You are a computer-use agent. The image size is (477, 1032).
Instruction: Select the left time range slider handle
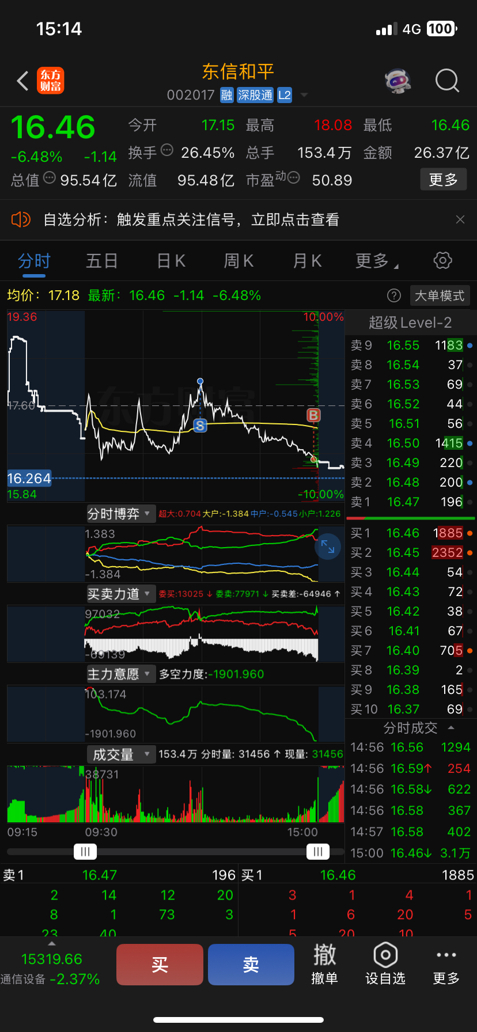pyautogui.click(x=85, y=852)
